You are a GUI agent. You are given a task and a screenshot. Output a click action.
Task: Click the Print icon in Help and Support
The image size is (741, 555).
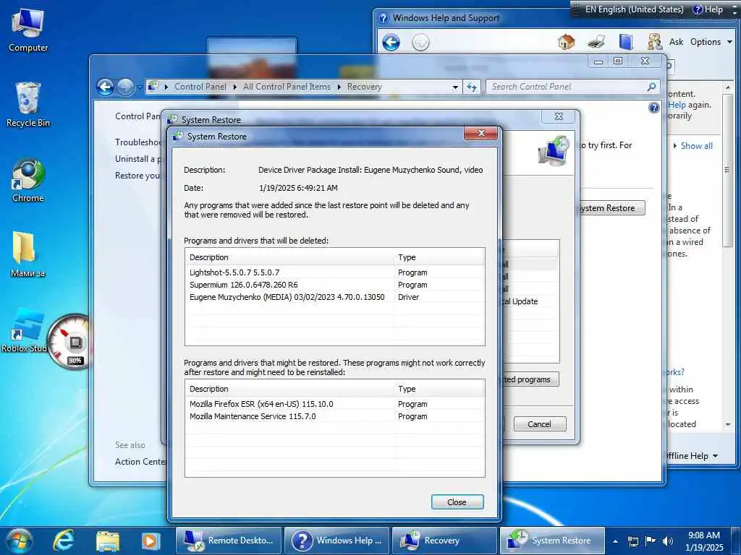[x=596, y=42]
